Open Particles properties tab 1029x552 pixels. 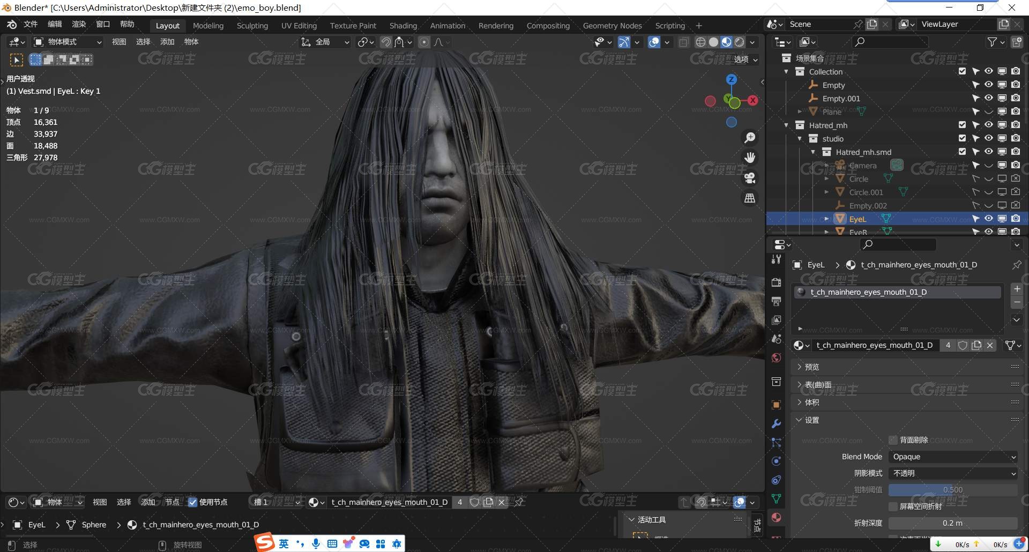pos(776,442)
